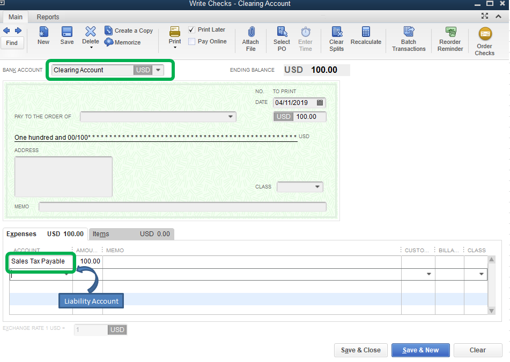
Task: Create a Copy of this check
Action: point(129,31)
